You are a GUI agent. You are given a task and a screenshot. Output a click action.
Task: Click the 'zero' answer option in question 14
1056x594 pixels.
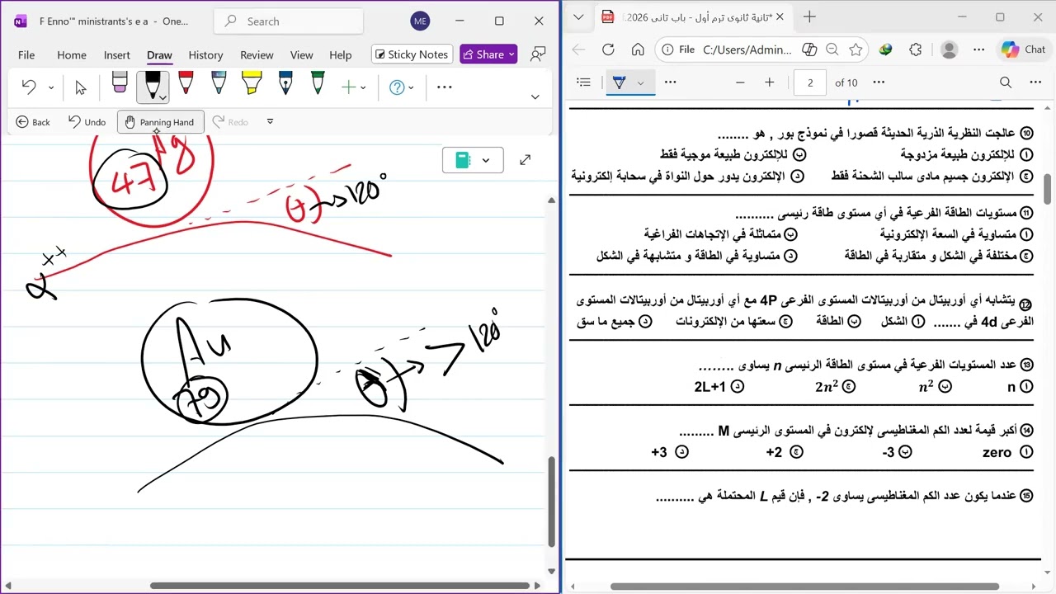pos(997,452)
